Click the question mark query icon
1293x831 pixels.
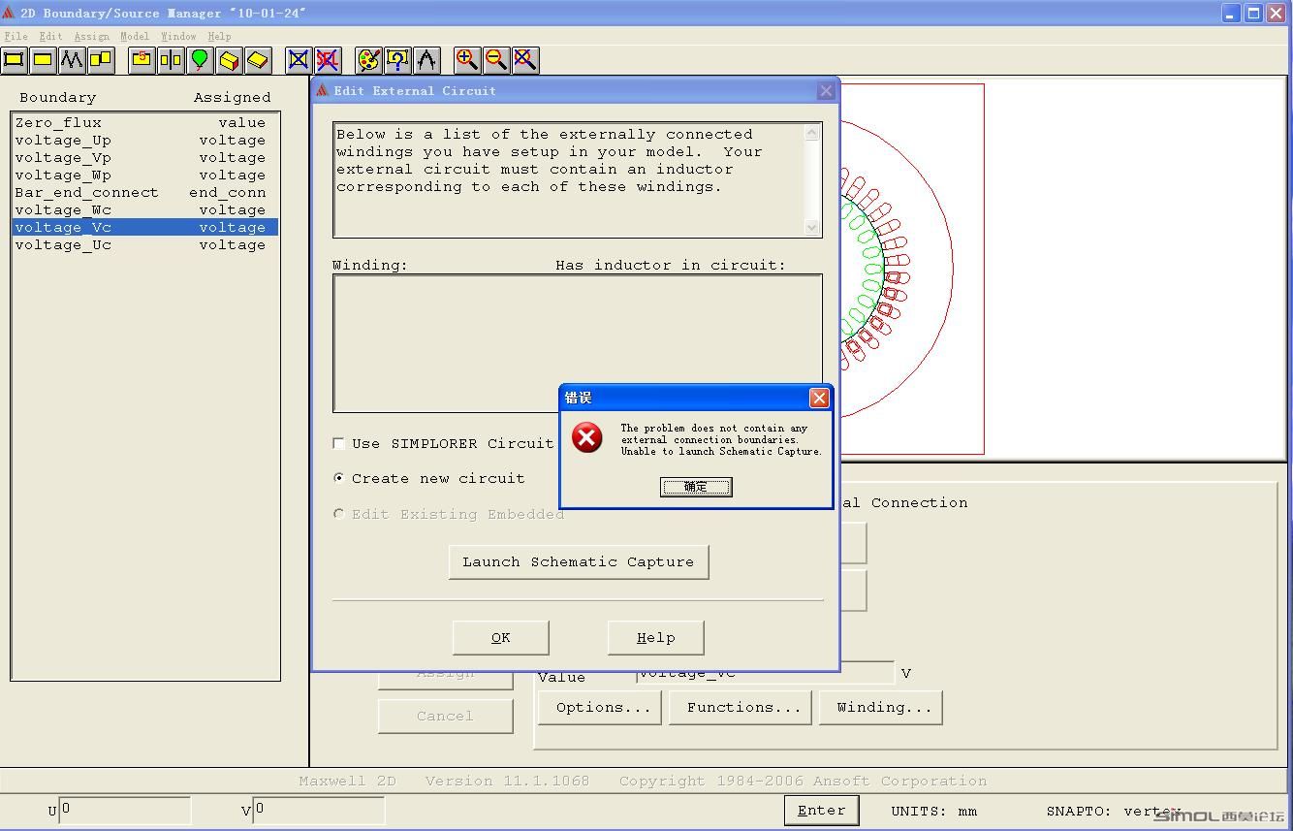(397, 60)
